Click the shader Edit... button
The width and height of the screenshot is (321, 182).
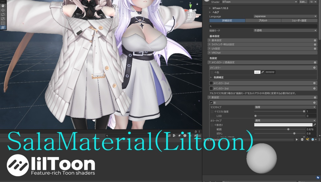click(x=303, y=2)
